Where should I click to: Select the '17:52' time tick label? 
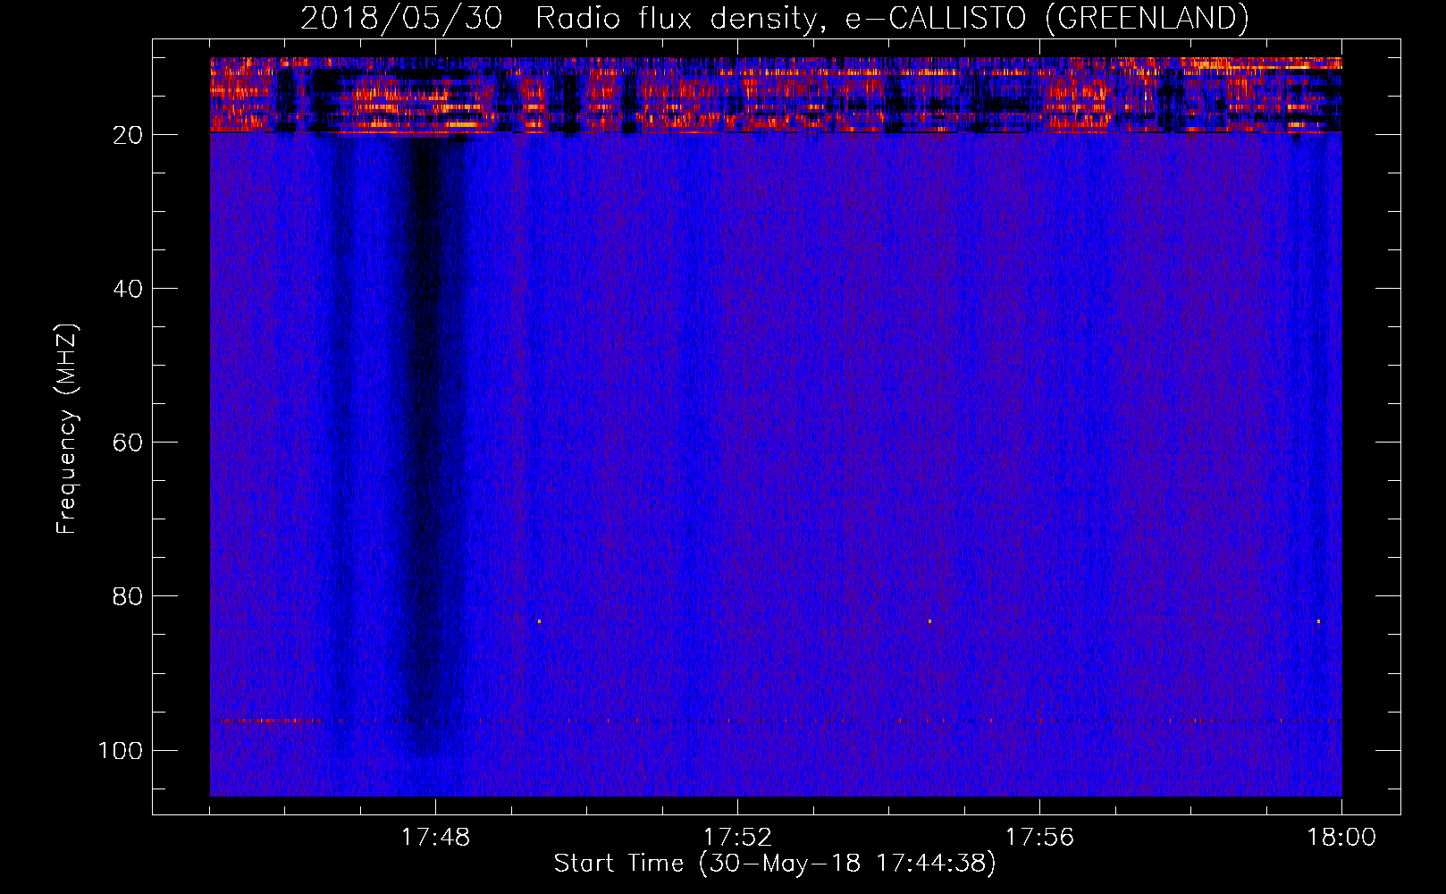[x=737, y=838]
